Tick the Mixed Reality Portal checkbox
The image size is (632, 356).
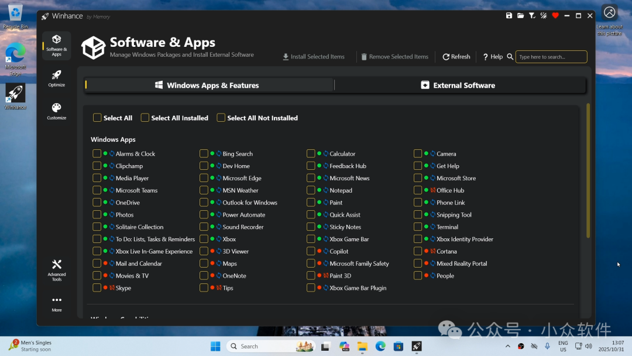pos(418,263)
